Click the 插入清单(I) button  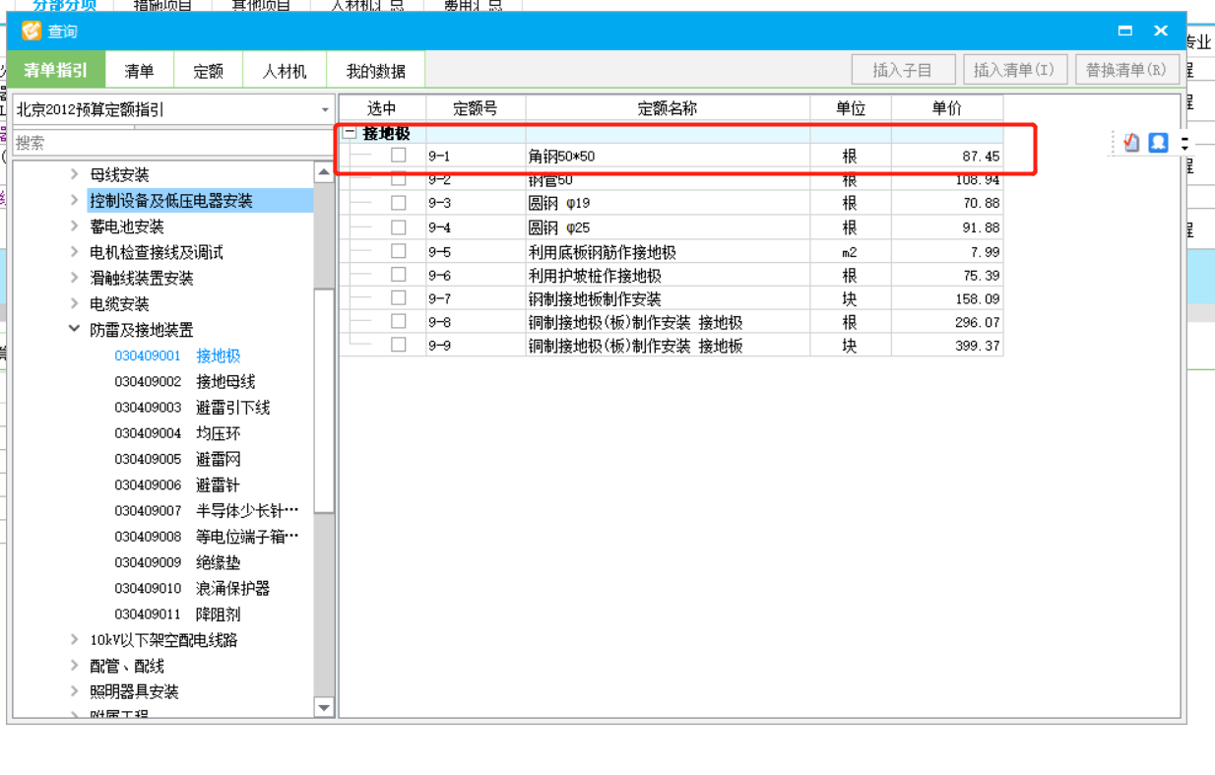1013,70
